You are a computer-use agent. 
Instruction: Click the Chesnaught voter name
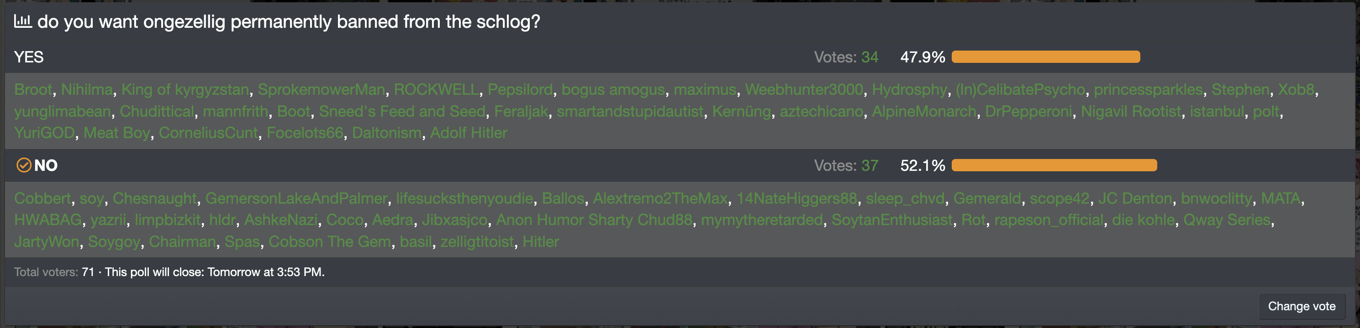click(154, 199)
